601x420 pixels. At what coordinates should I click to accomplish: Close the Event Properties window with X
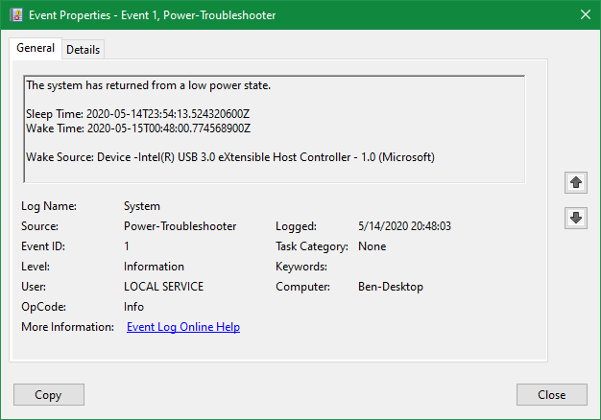[585, 14]
